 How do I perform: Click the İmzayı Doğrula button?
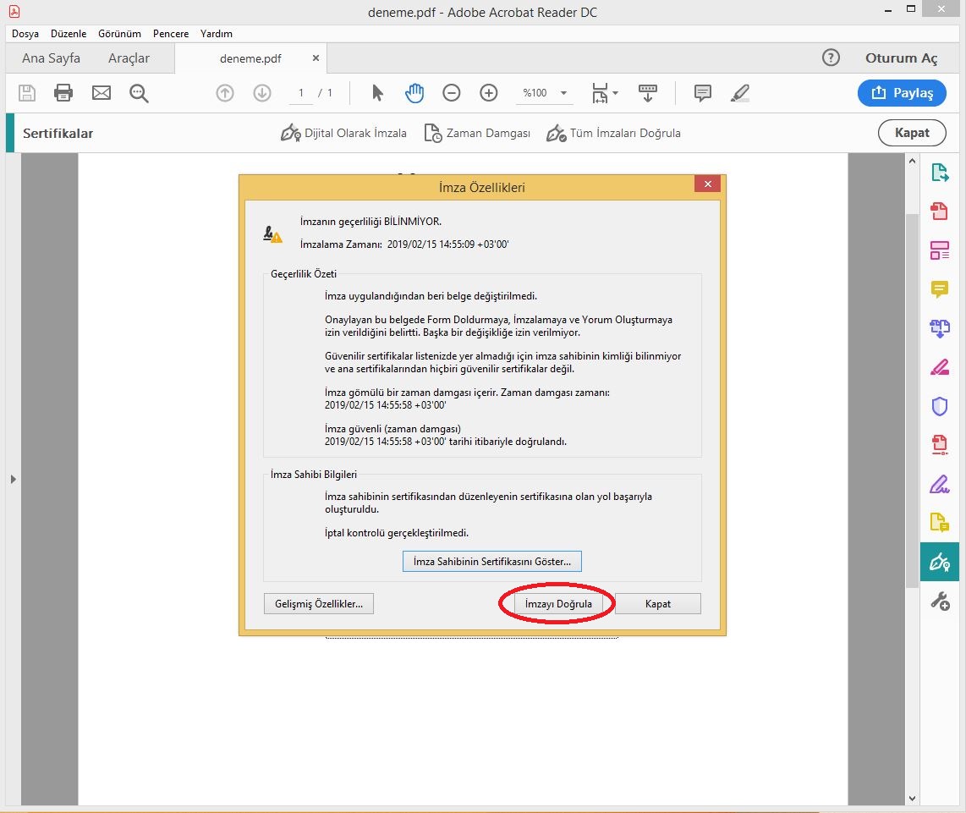click(x=558, y=603)
